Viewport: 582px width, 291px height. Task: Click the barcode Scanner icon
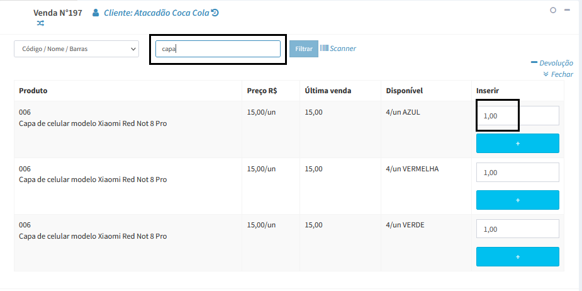[324, 48]
